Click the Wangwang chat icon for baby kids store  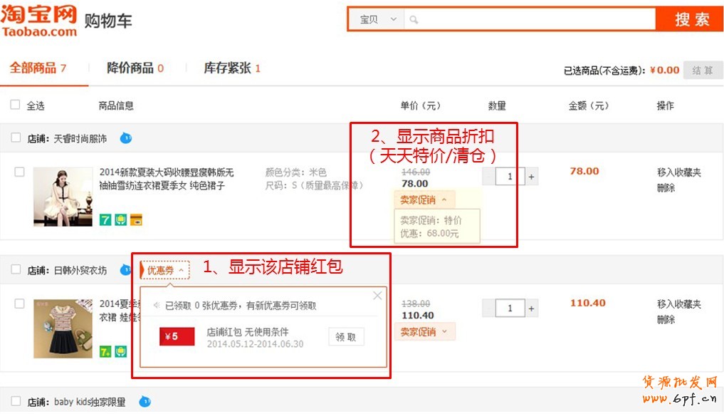click(x=145, y=402)
